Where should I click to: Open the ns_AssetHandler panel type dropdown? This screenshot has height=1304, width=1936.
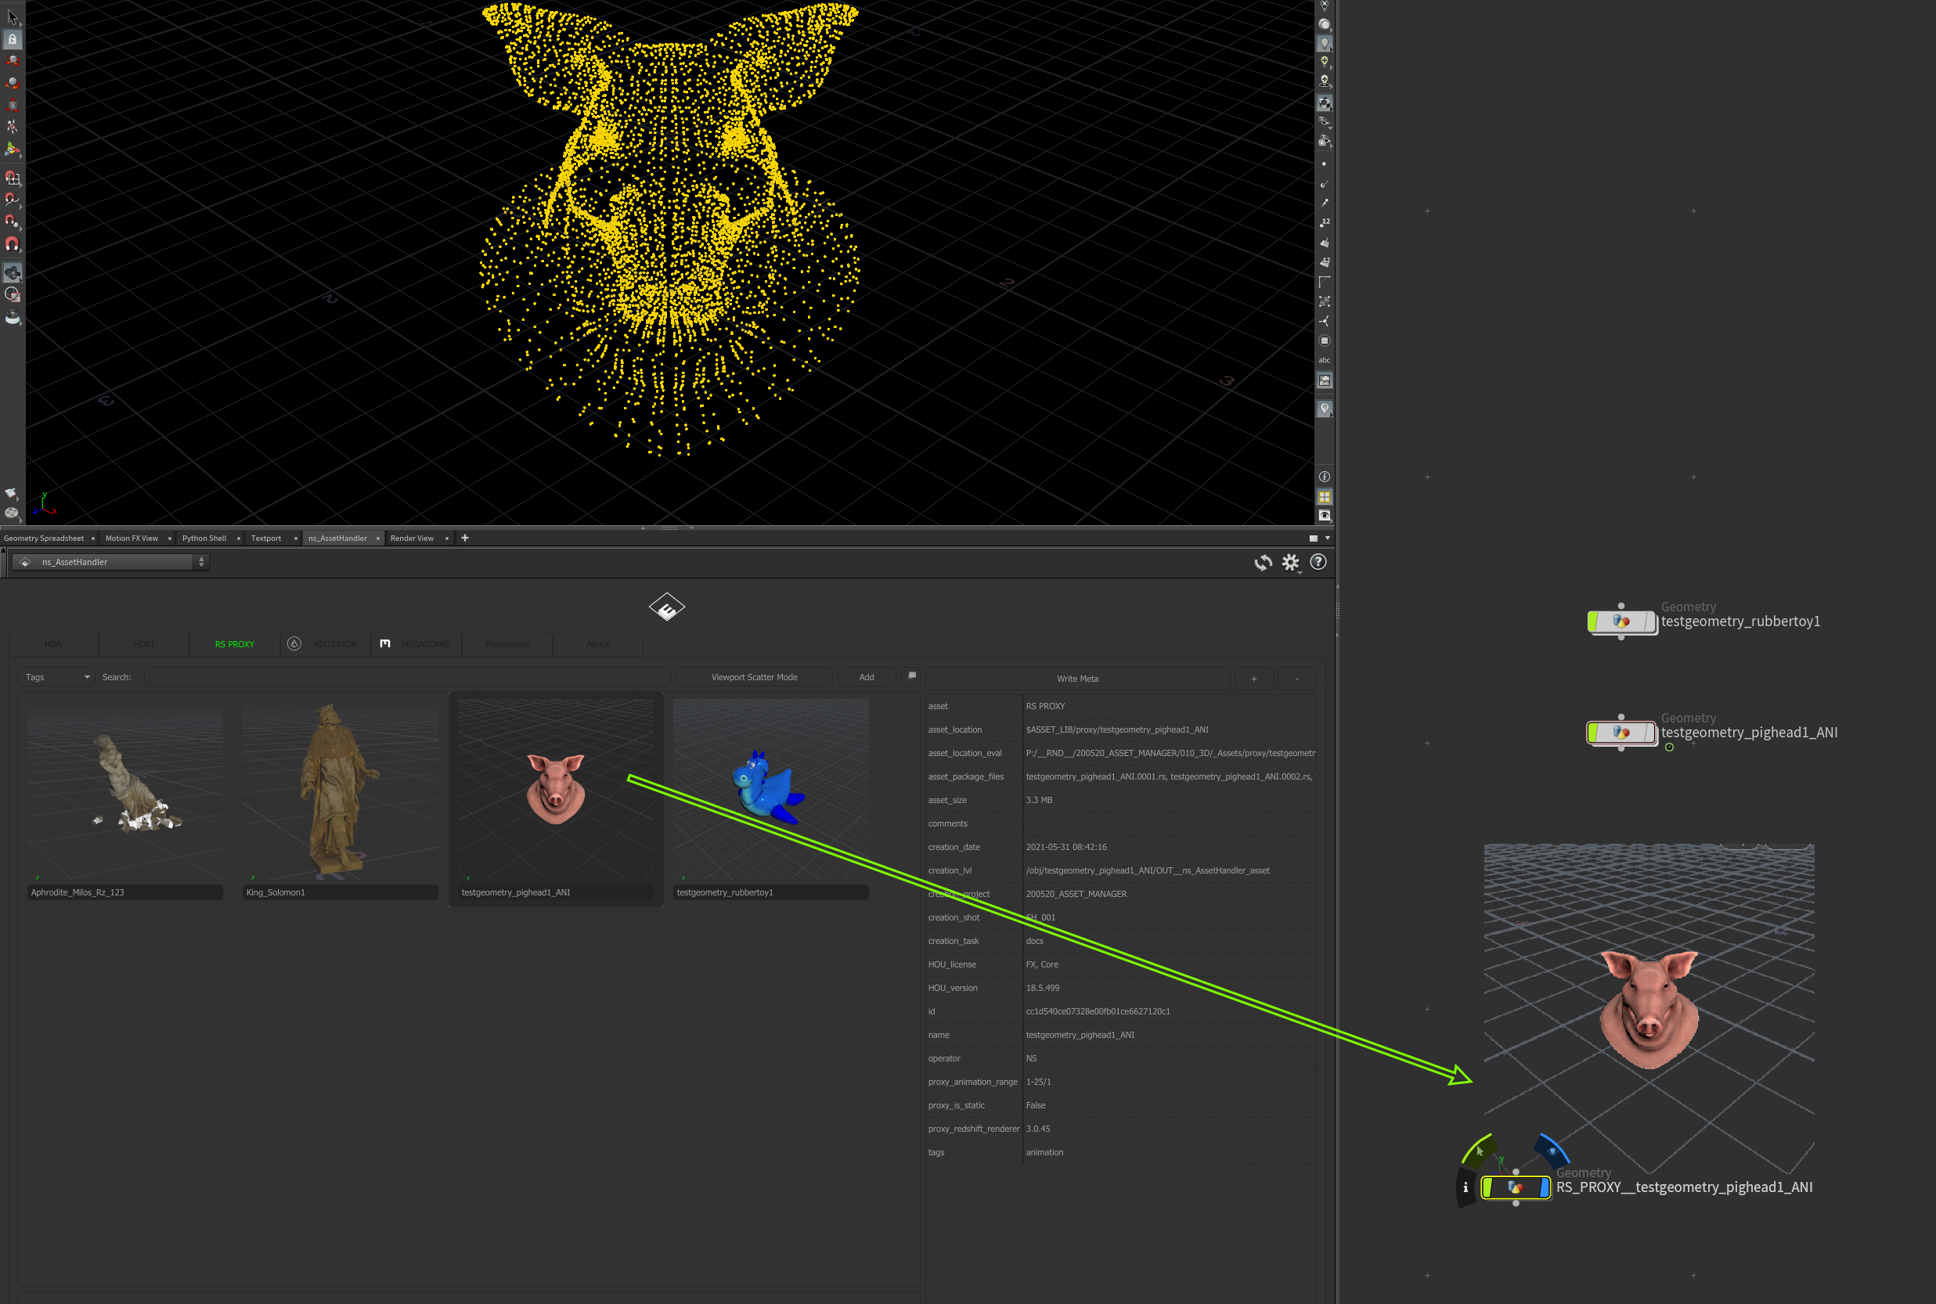[110, 562]
